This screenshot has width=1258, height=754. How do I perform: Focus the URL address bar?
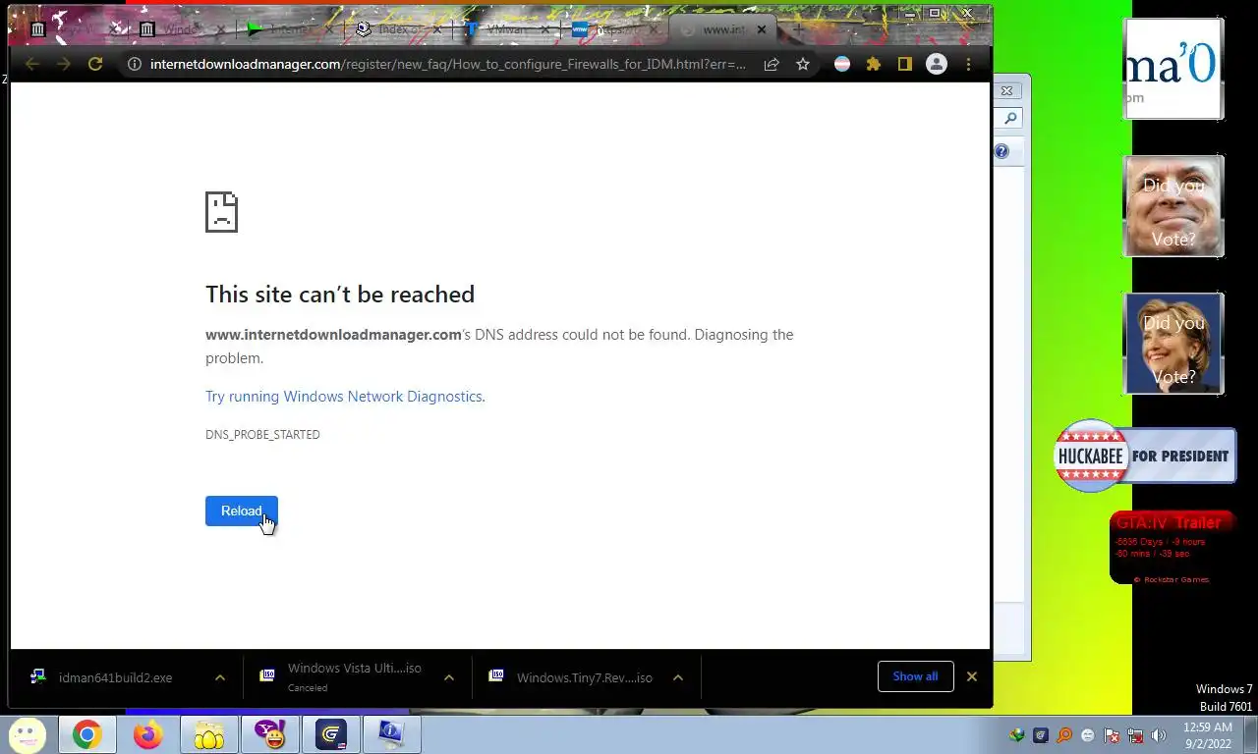coord(447,64)
